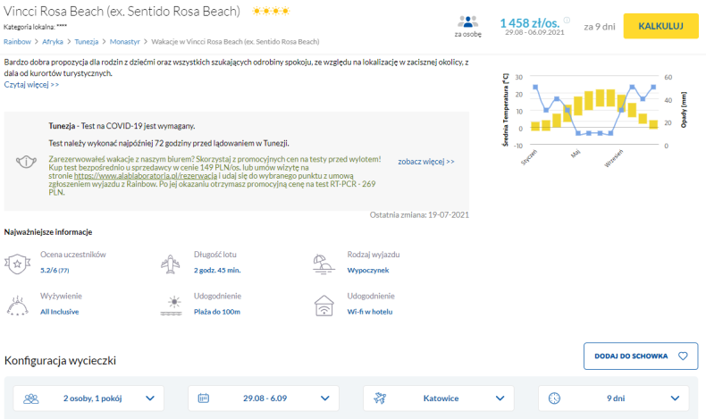Click the 'za osobę' people icon
Viewport: 706px width, 419px height.
pos(467,21)
